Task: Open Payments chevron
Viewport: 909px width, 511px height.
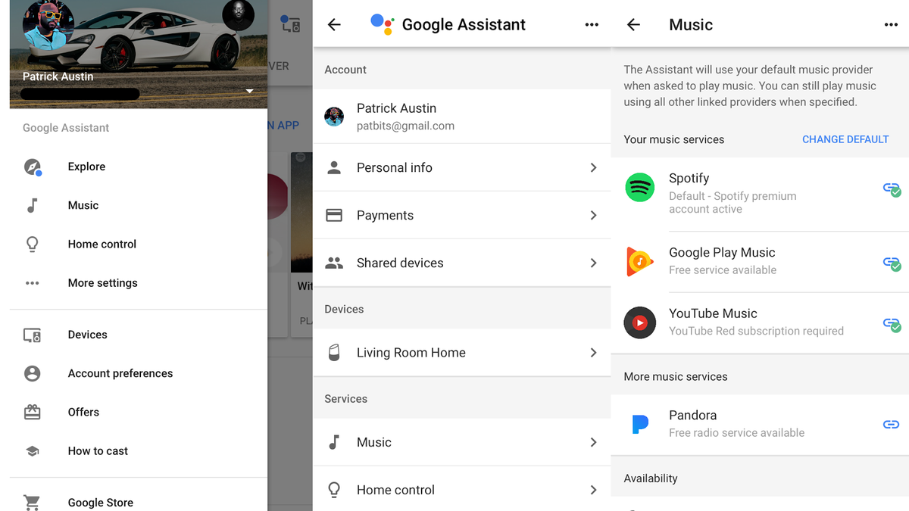Action: click(x=593, y=216)
